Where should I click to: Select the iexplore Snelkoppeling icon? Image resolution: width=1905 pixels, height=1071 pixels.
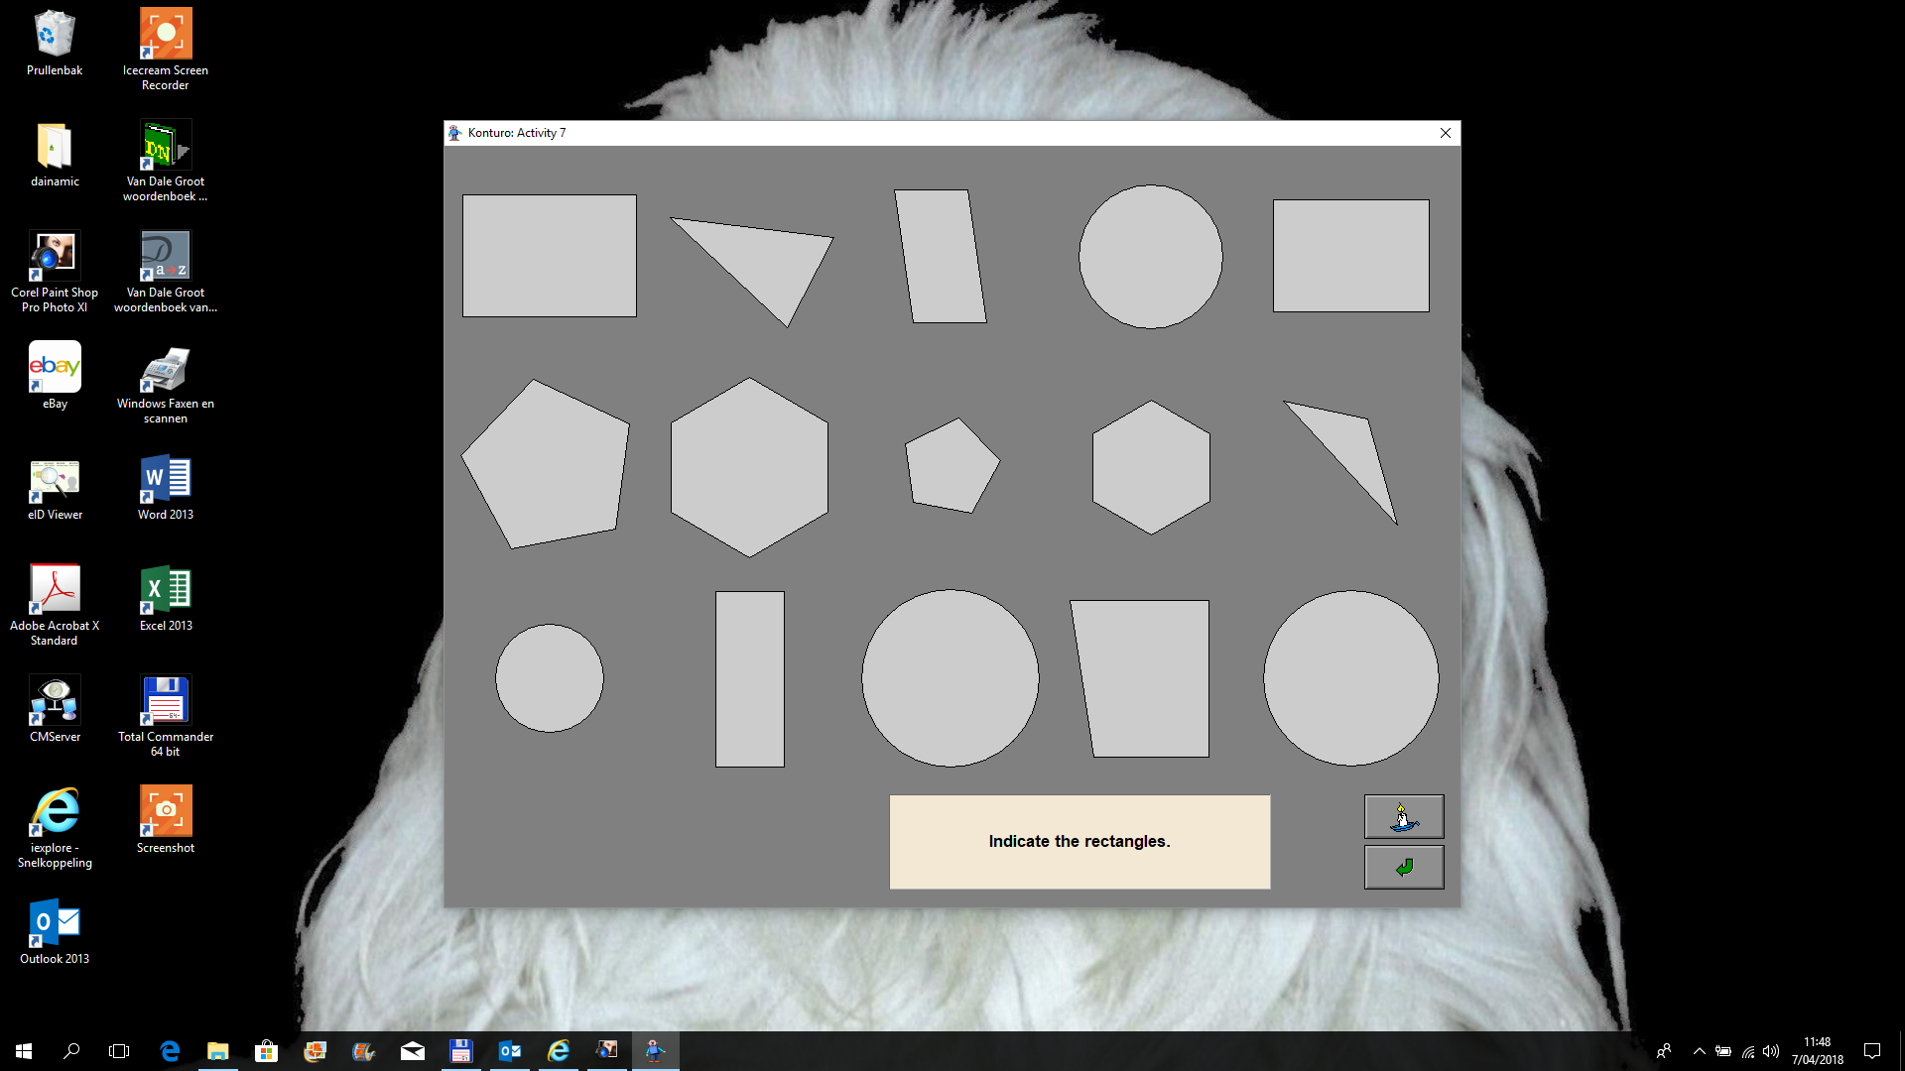(55, 827)
